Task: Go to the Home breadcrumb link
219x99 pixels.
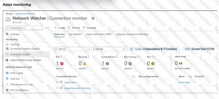Action: 9,14
